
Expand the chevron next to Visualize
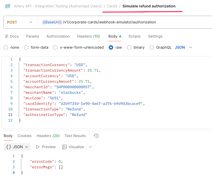90,147
